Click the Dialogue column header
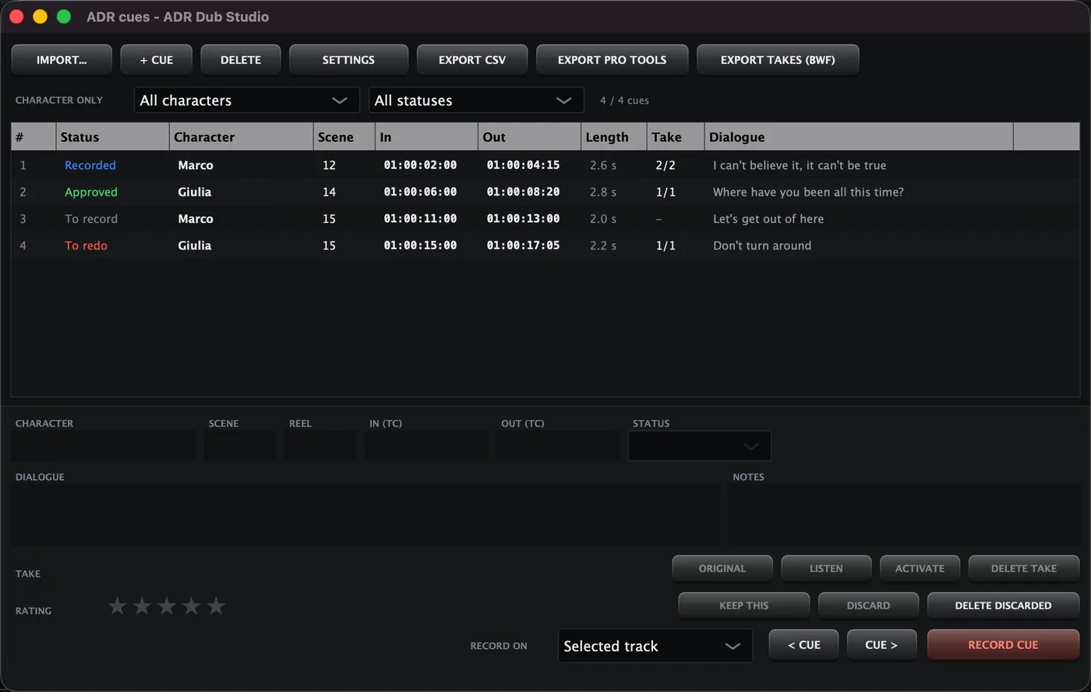Image resolution: width=1091 pixels, height=692 pixels. tap(859, 137)
